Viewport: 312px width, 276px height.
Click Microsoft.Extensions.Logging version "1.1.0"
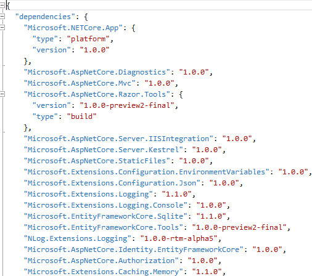(x=176, y=194)
